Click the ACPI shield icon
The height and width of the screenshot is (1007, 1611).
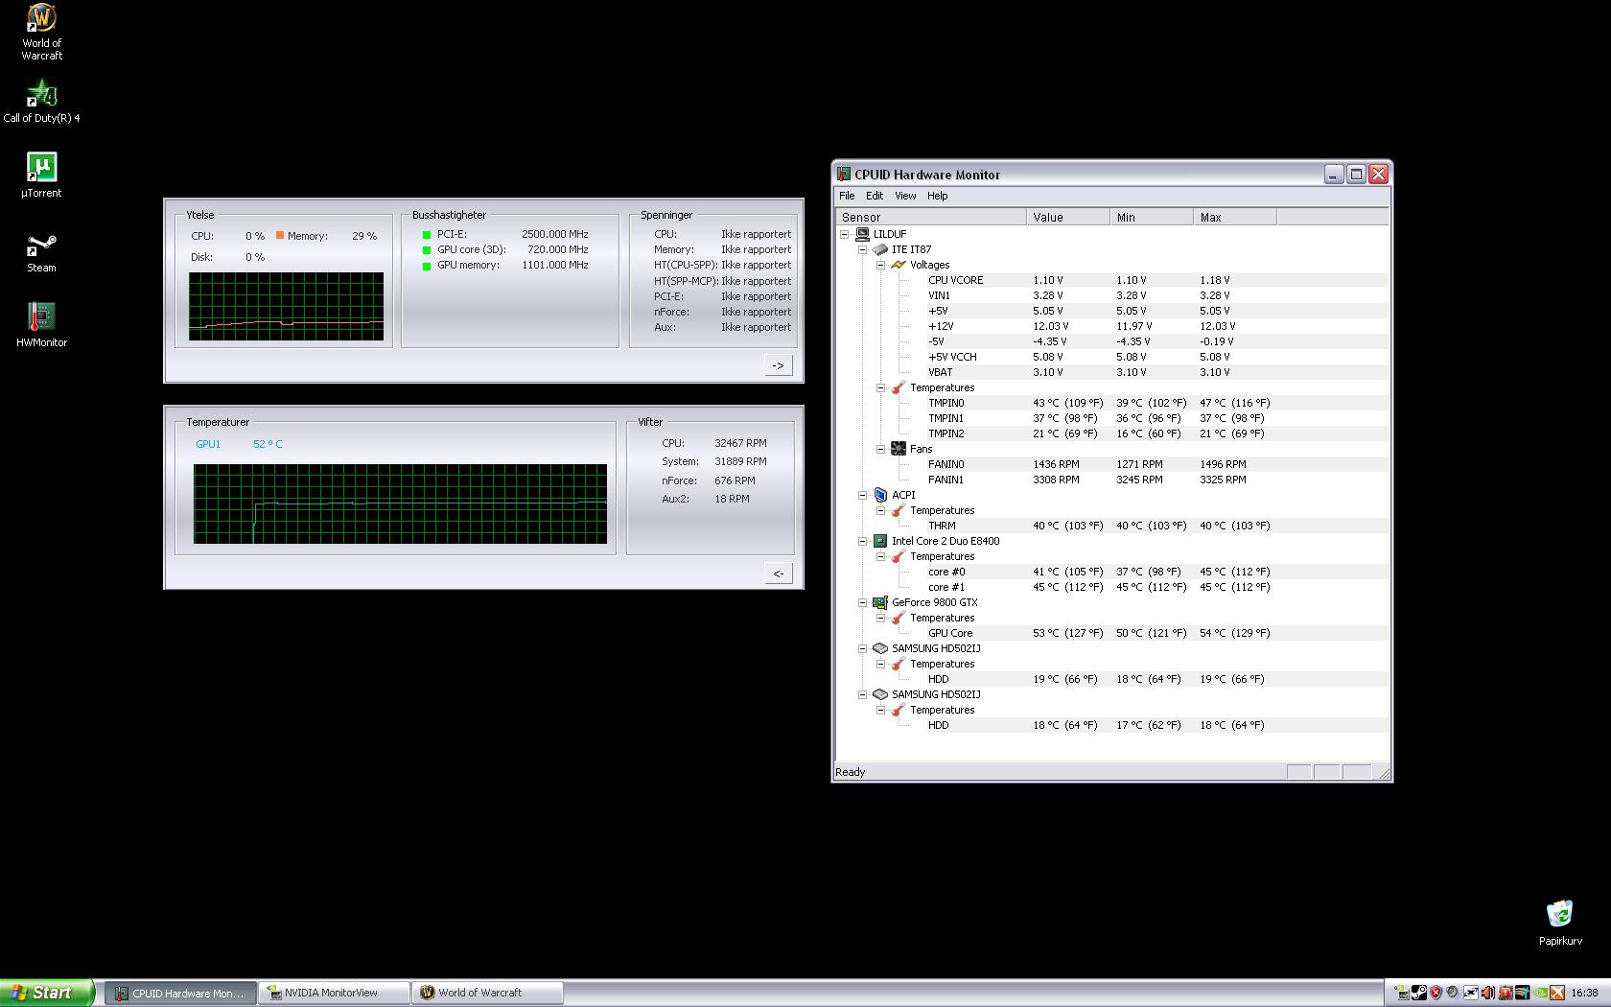pyautogui.click(x=880, y=495)
